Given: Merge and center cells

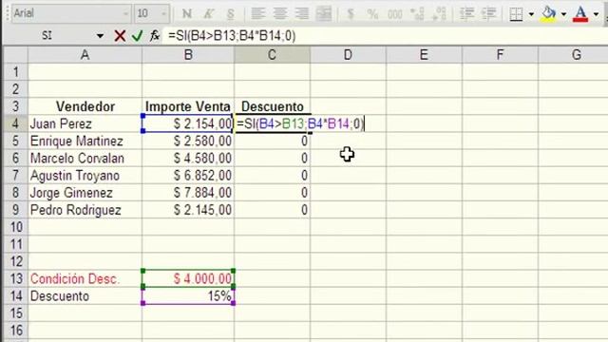Looking at the screenshot, I should [324, 14].
